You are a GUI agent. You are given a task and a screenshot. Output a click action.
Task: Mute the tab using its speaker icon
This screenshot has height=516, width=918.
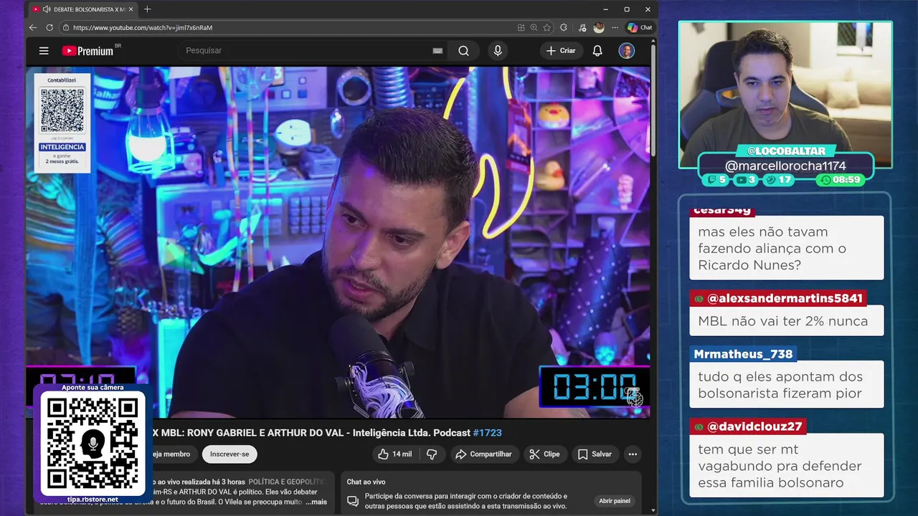(x=47, y=9)
